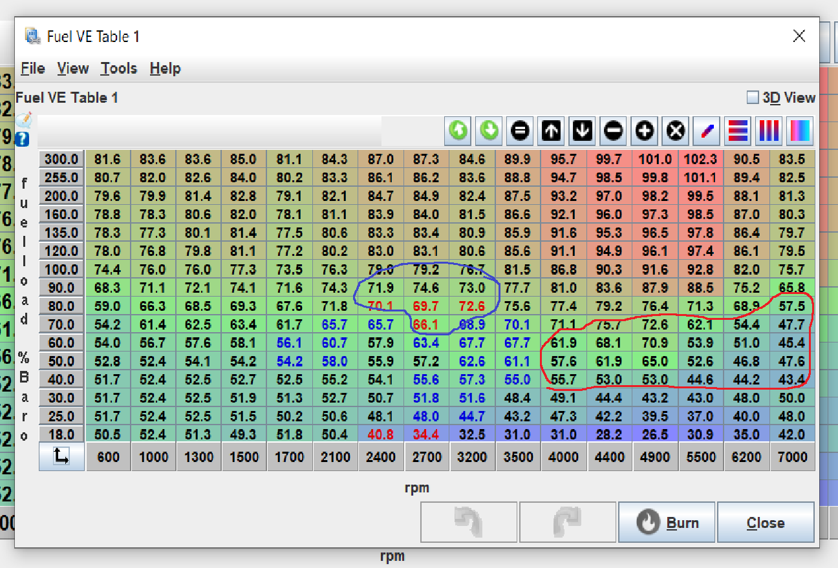Open the blue help question-mark icon

coord(23,139)
